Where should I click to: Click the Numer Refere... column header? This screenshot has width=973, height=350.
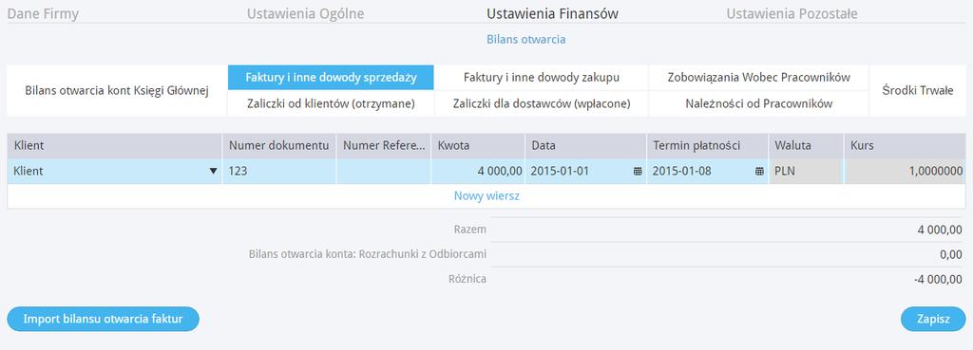[x=384, y=146]
